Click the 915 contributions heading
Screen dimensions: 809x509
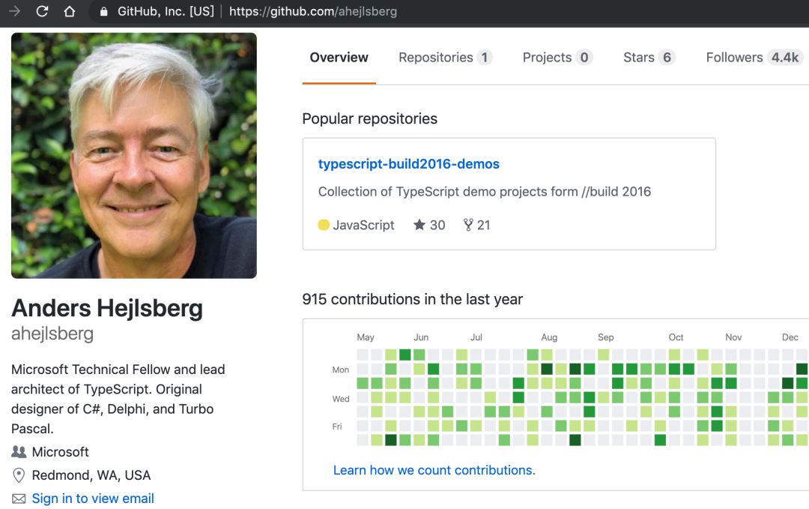(412, 299)
